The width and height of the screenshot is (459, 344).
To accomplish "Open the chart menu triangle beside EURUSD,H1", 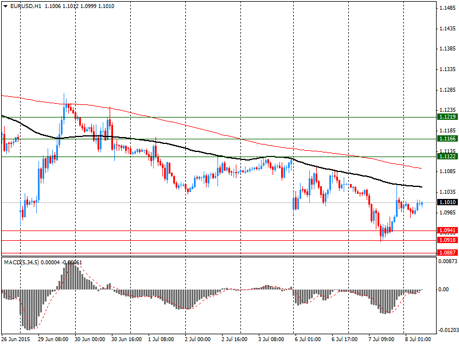I will 6,6.
